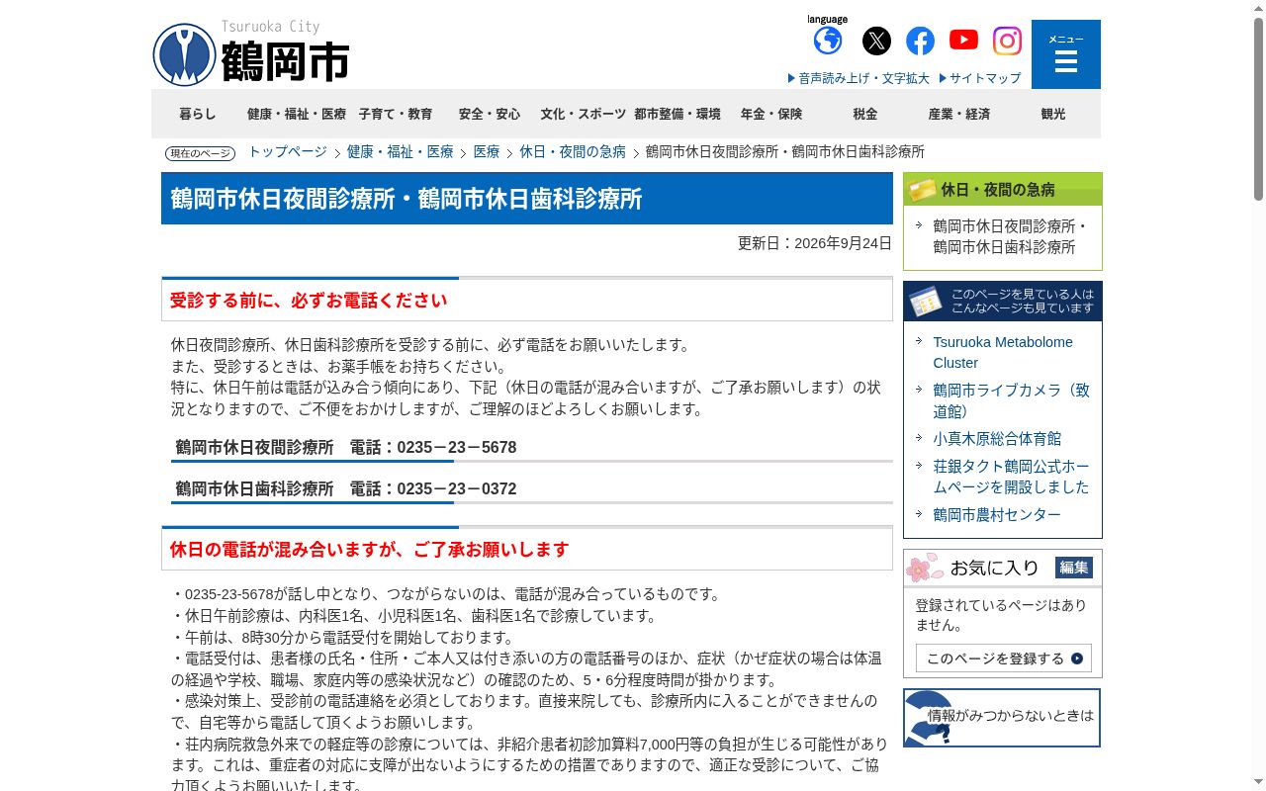Click the 休日の電話が混み合いますが heading
Screen dimensions: 1266x791
(x=370, y=550)
